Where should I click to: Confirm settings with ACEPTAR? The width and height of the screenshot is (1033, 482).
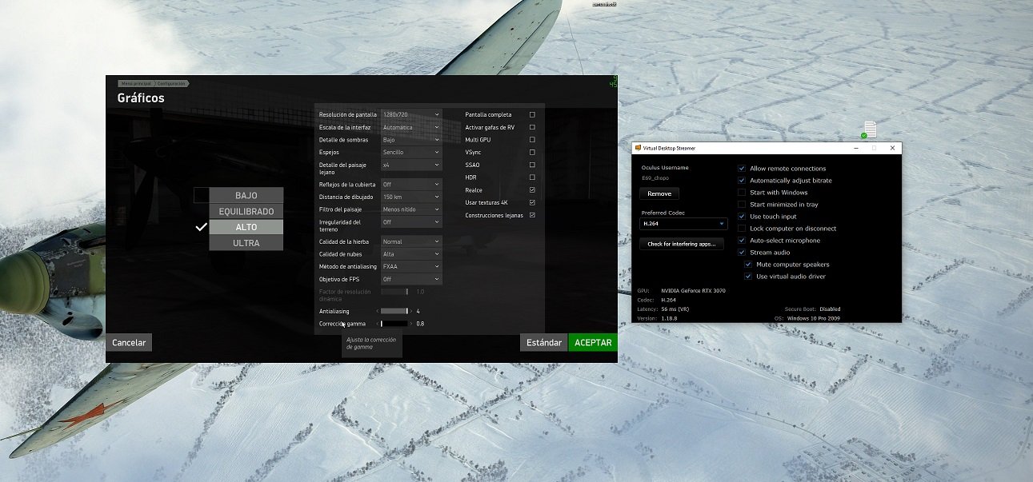pos(593,342)
